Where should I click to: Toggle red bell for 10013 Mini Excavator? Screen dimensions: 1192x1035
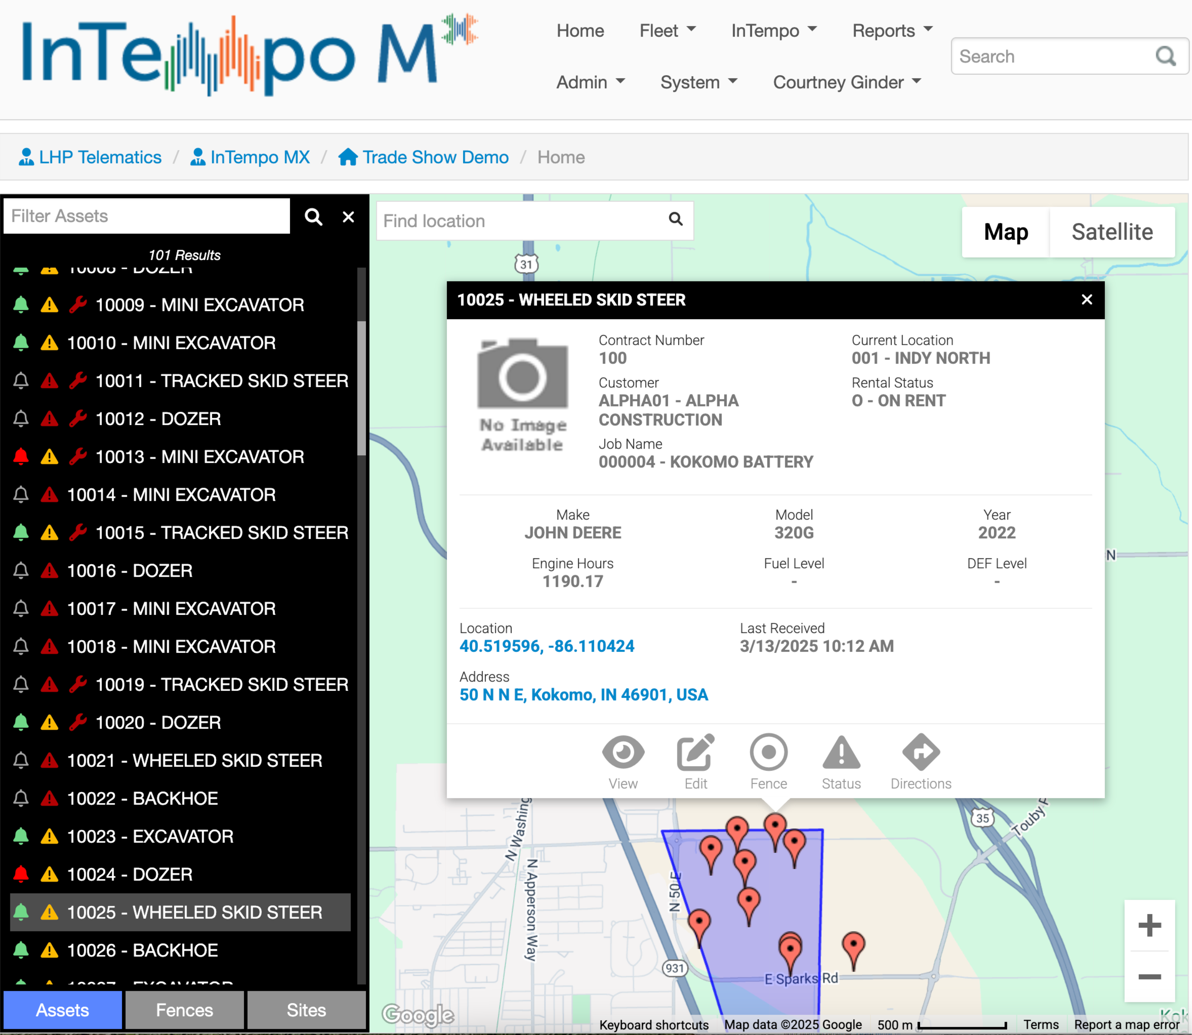(21, 456)
